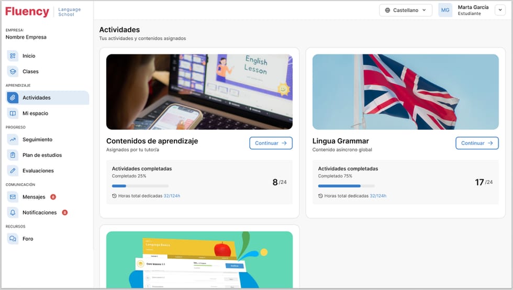Click the Contenidos de aprendizaje title

click(x=152, y=141)
